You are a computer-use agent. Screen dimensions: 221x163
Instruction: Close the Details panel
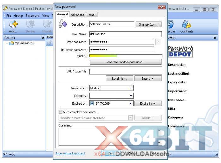click(215, 38)
